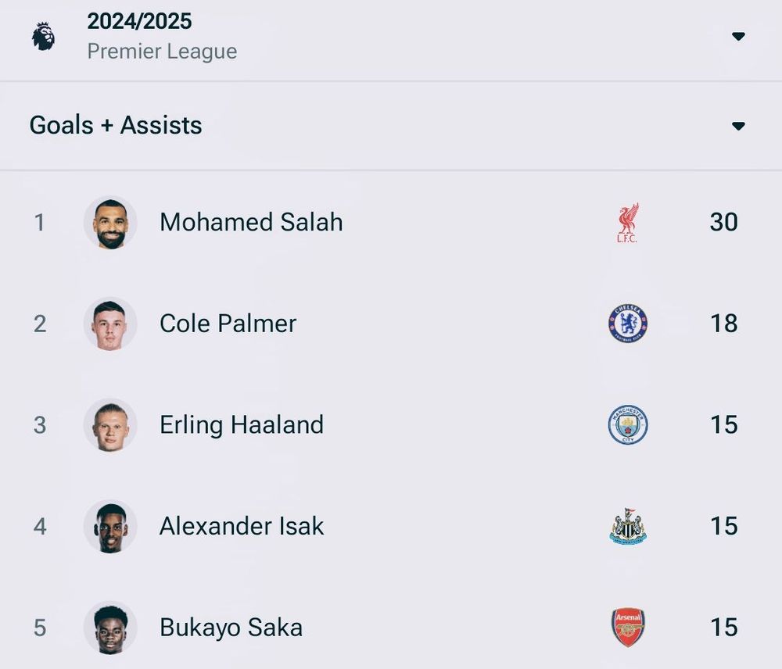Open Mohamed Salah's avatar photo

[x=110, y=223]
